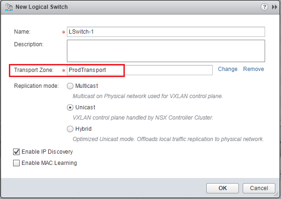This screenshot has width=281, height=199.
Task: Disable the Enable IP Discovery checkbox
Action: 17,152
